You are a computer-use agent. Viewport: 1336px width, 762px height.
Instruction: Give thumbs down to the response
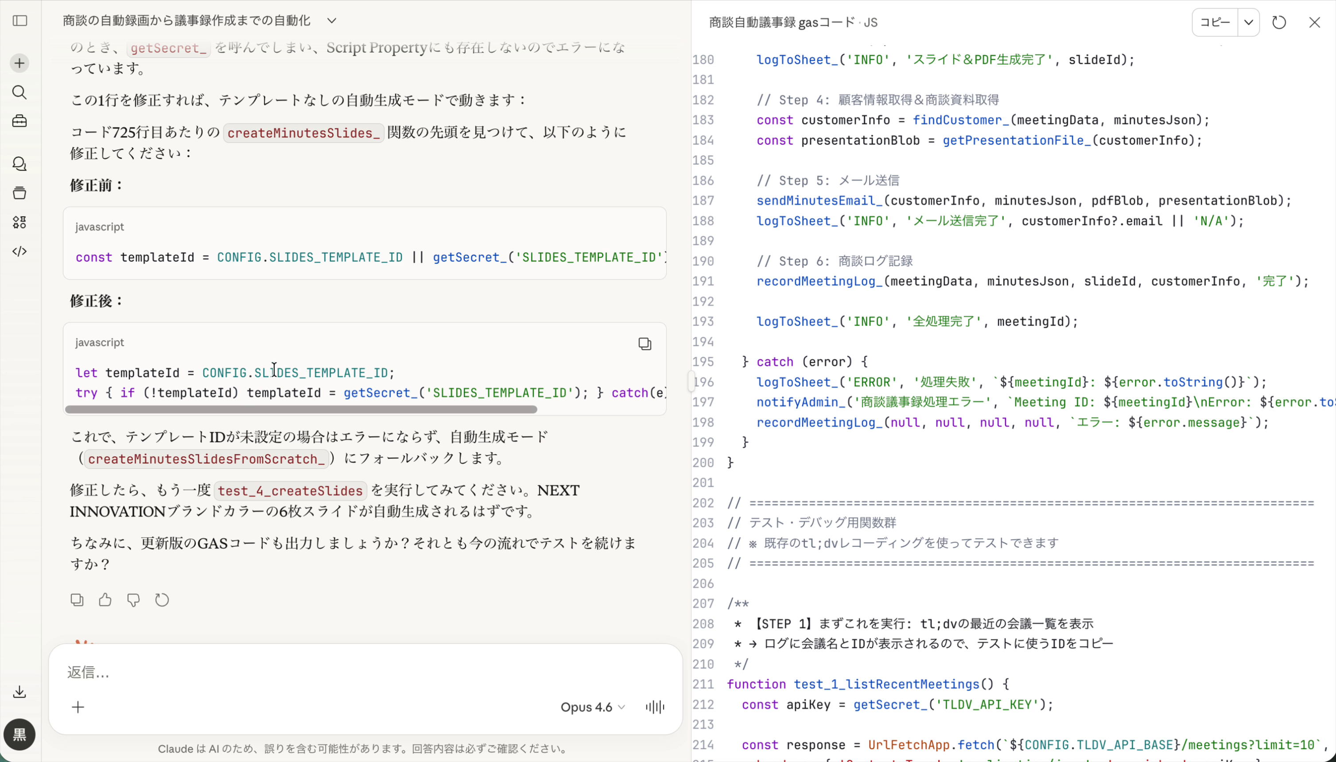coord(133,600)
